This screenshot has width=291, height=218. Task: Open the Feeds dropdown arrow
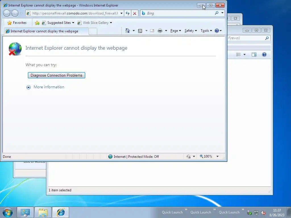click(146, 31)
